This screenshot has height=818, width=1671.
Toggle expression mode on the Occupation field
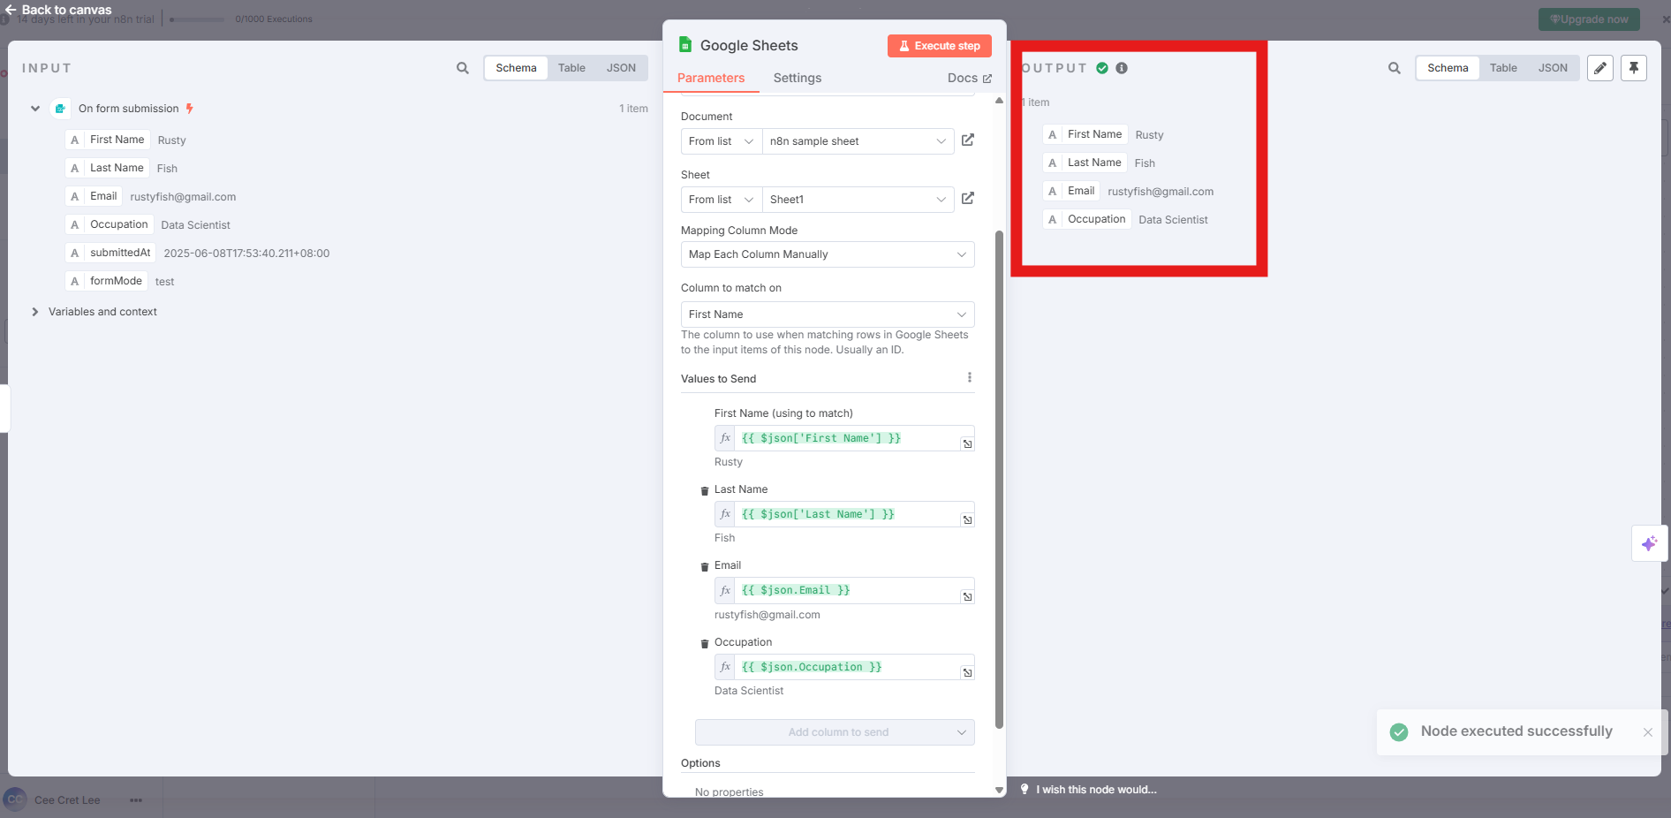[x=724, y=667]
